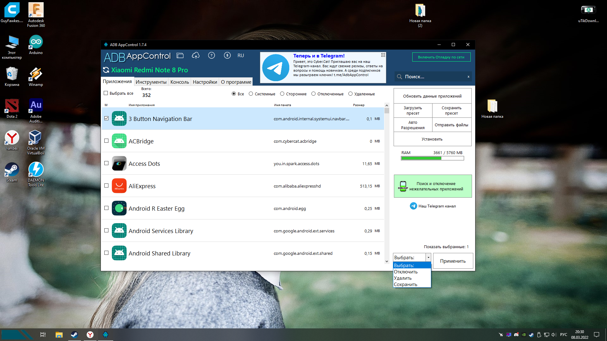The height and width of the screenshot is (341, 607).
Task: Choose Сохранить from the dropdown list
Action: pyautogui.click(x=412, y=284)
